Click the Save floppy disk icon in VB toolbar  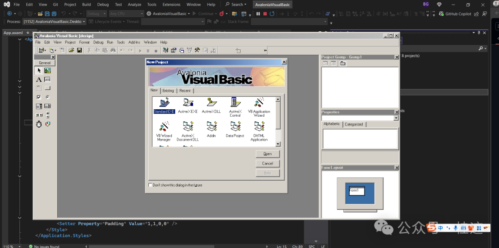79,50
